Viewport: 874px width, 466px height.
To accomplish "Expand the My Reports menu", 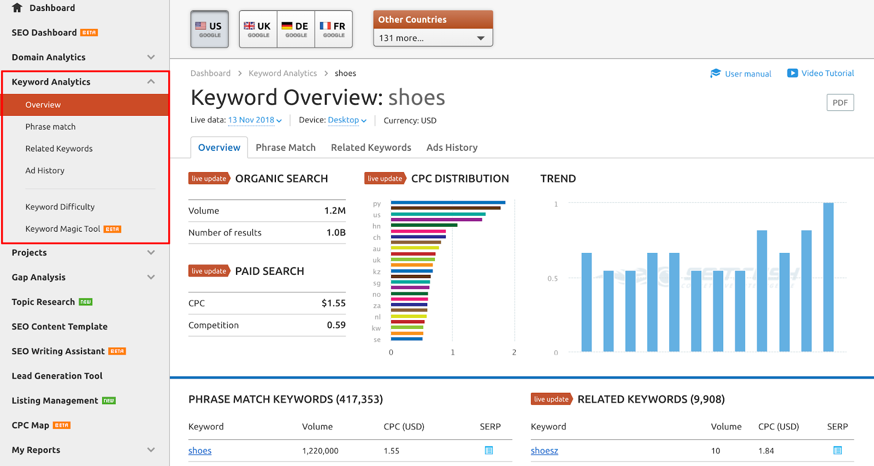I will click(x=151, y=450).
